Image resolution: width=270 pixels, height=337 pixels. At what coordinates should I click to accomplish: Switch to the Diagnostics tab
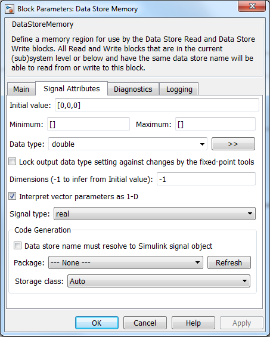pos(133,89)
